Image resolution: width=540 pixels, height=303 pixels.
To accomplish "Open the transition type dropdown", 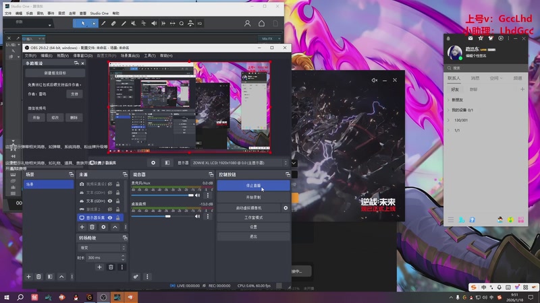I will tap(101, 248).
